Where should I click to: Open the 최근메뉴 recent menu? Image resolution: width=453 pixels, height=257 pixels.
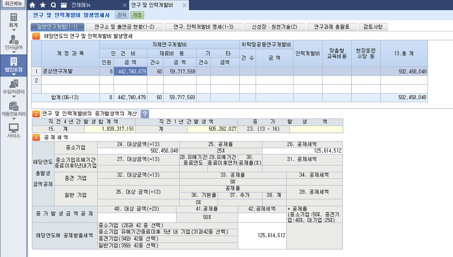13,4
